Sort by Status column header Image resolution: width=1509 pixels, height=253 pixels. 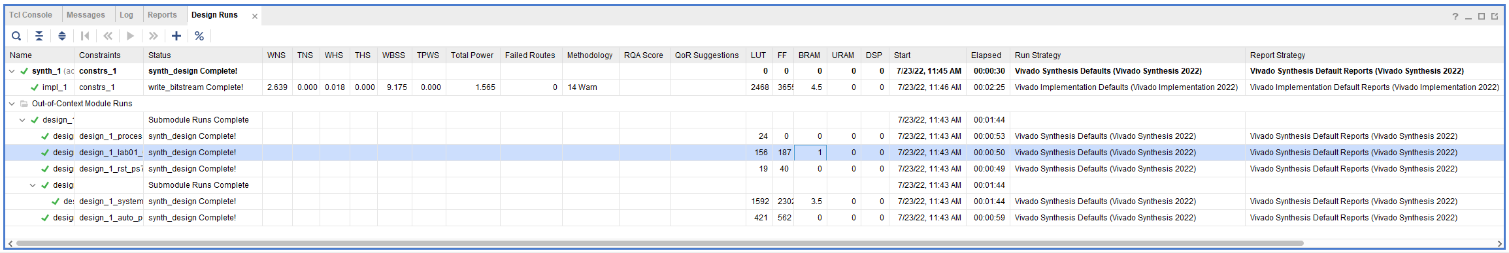click(x=203, y=55)
